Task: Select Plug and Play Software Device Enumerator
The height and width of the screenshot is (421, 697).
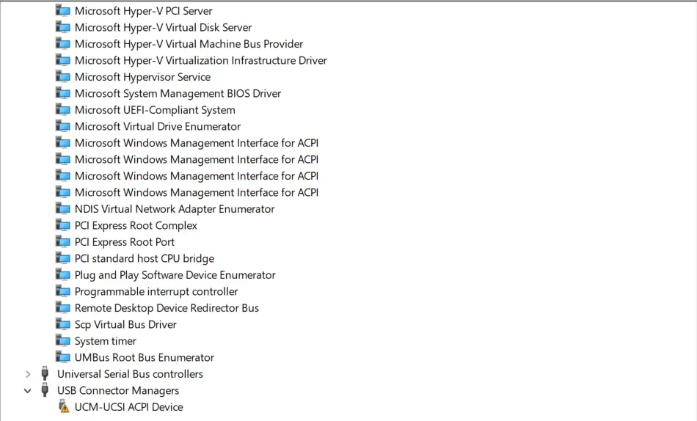Action: click(175, 275)
